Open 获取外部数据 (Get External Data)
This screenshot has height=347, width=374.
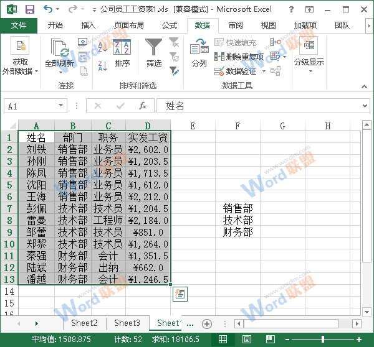(x=20, y=56)
